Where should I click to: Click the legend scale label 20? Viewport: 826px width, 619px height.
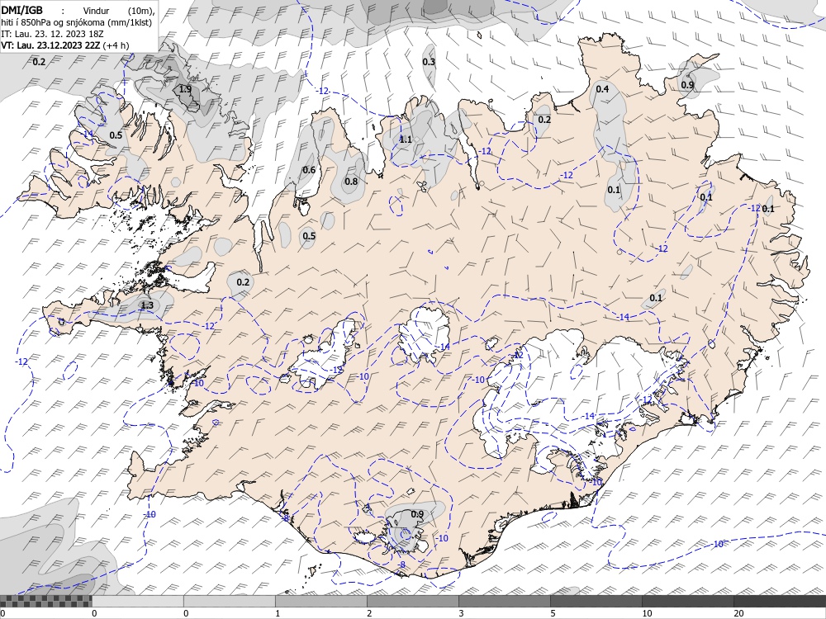[x=738, y=612]
